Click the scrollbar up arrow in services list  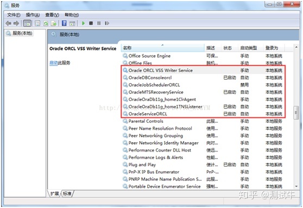click(296, 47)
